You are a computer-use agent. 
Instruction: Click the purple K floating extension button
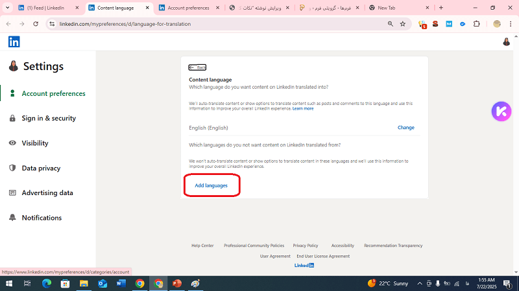click(x=501, y=111)
